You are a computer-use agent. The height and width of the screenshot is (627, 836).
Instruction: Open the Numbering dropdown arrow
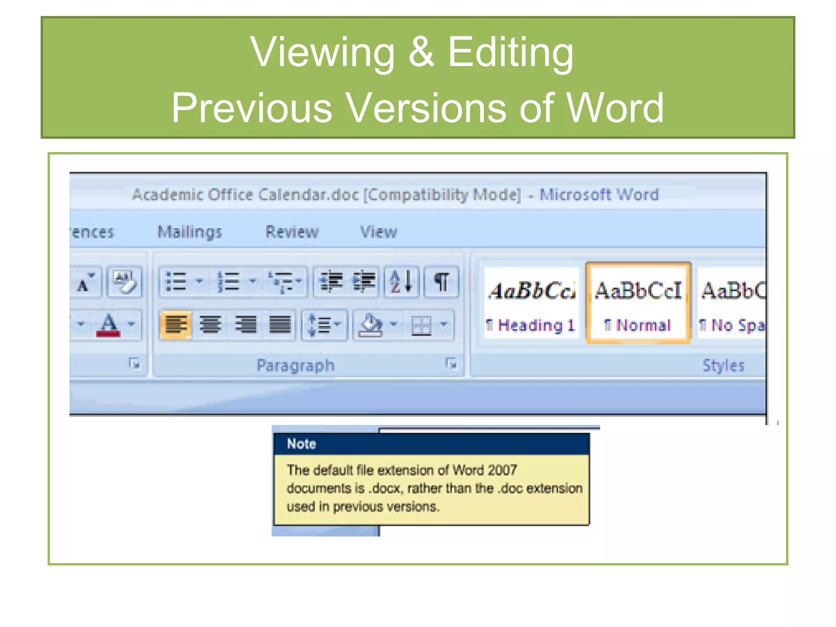(x=253, y=281)
